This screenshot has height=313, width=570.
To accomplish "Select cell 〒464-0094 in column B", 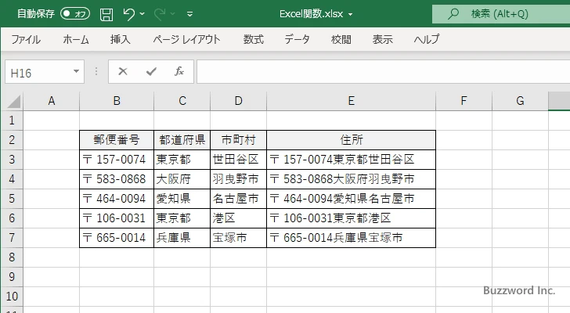I will click(x=117, y=199).
